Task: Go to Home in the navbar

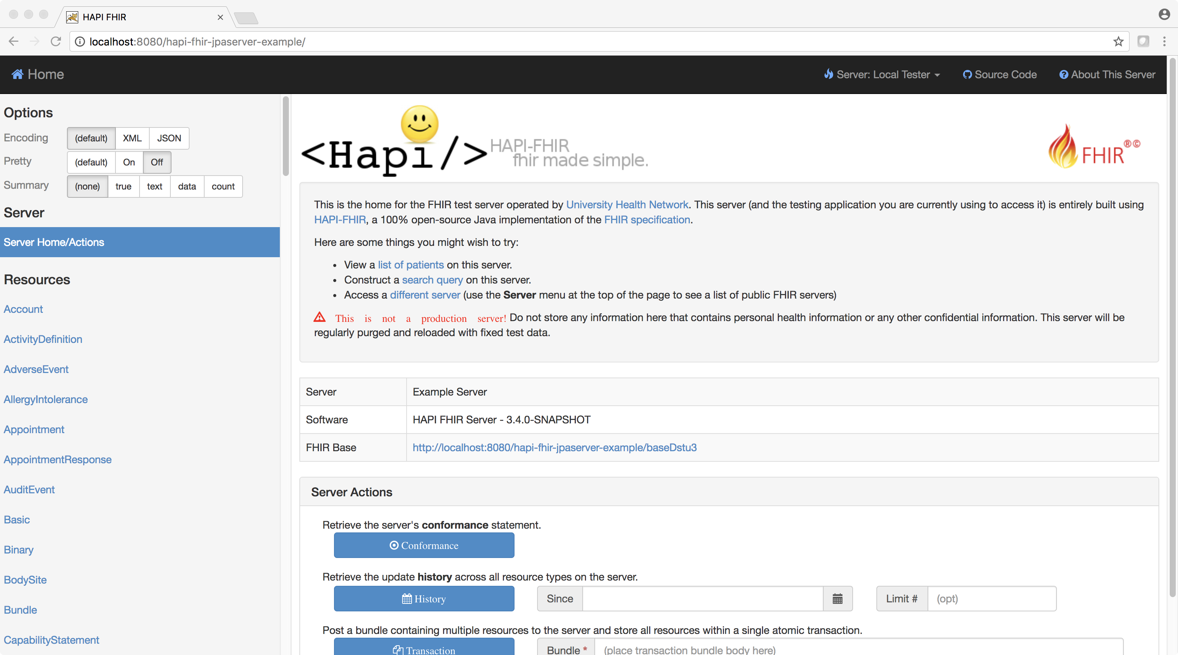Action: point(38,74)
